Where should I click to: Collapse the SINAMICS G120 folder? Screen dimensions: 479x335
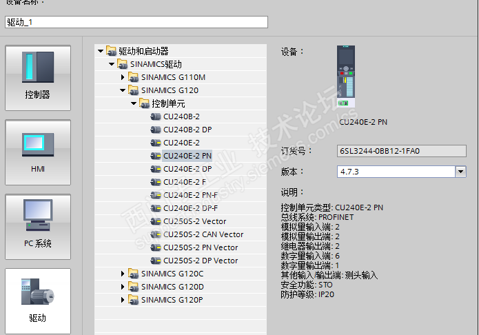coord(123,90)
